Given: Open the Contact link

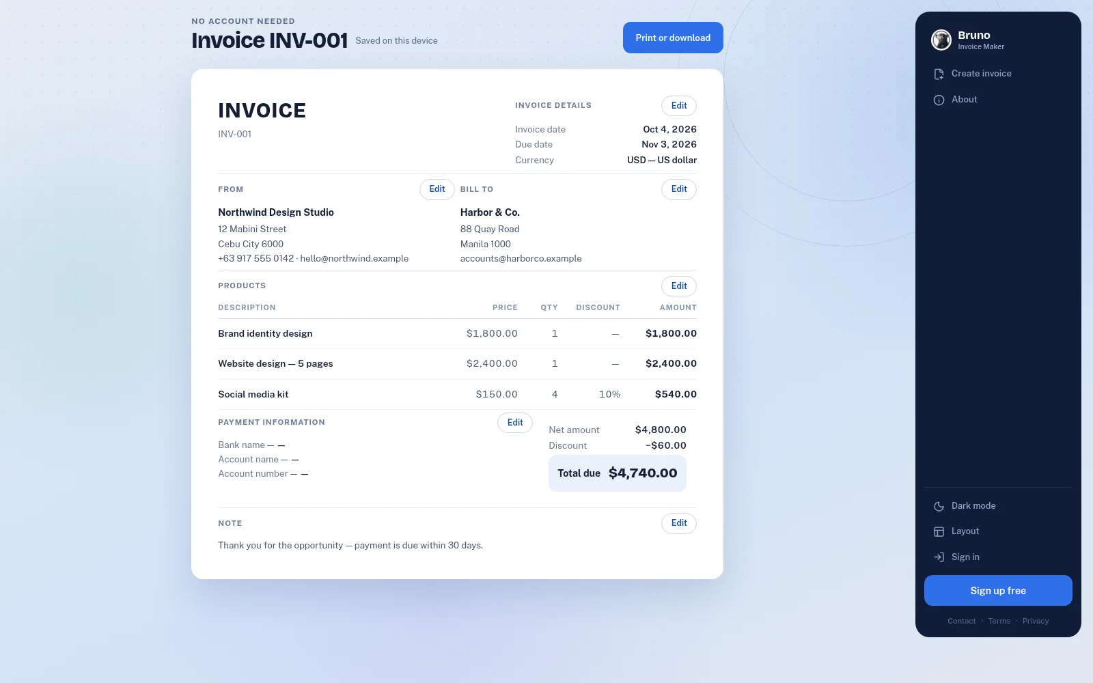Looking at the screenshot, I should pos(961,622).
